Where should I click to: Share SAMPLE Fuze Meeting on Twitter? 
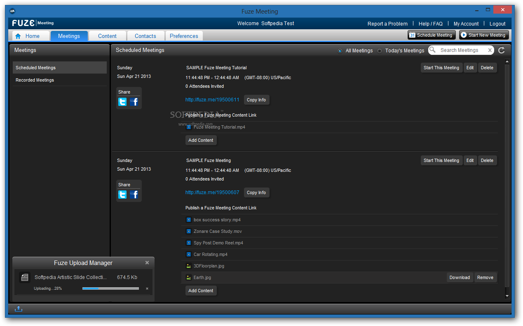122,195
